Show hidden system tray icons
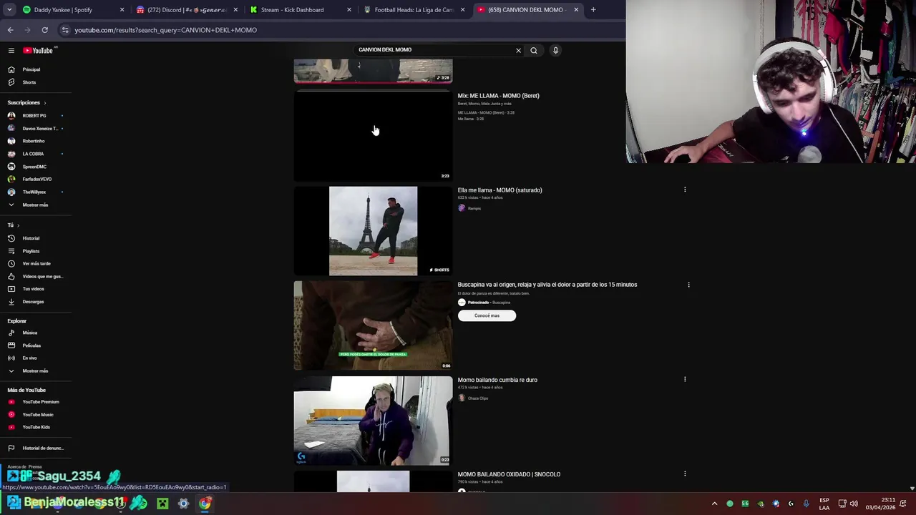 (x=714, y=504)
